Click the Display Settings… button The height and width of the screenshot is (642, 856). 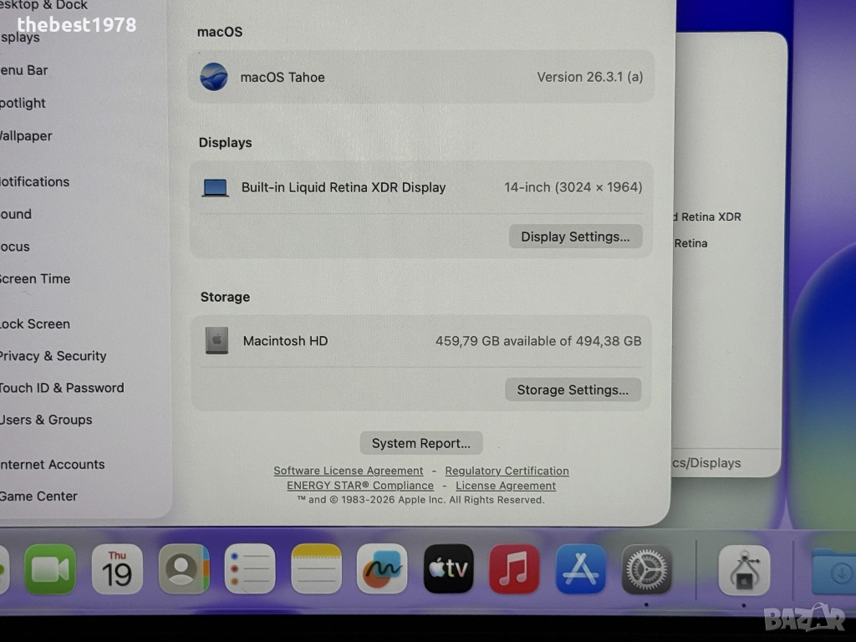coord(575,237)
